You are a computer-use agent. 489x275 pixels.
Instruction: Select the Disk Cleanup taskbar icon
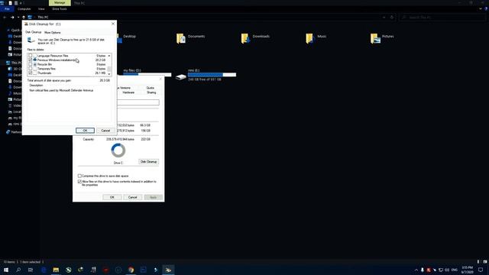coord(168,270)
